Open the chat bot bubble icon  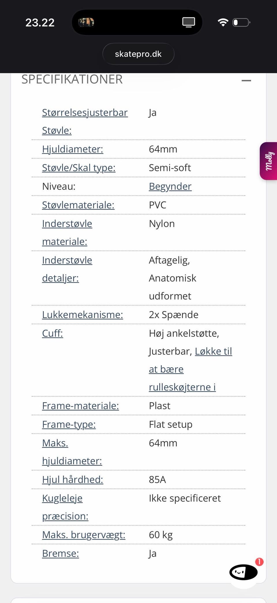click(243, 572)
